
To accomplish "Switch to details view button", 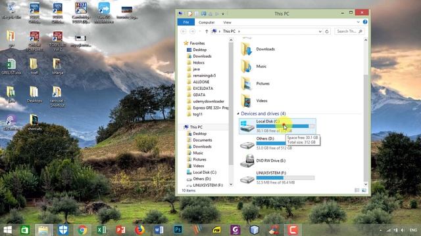I will pos(357,190).
